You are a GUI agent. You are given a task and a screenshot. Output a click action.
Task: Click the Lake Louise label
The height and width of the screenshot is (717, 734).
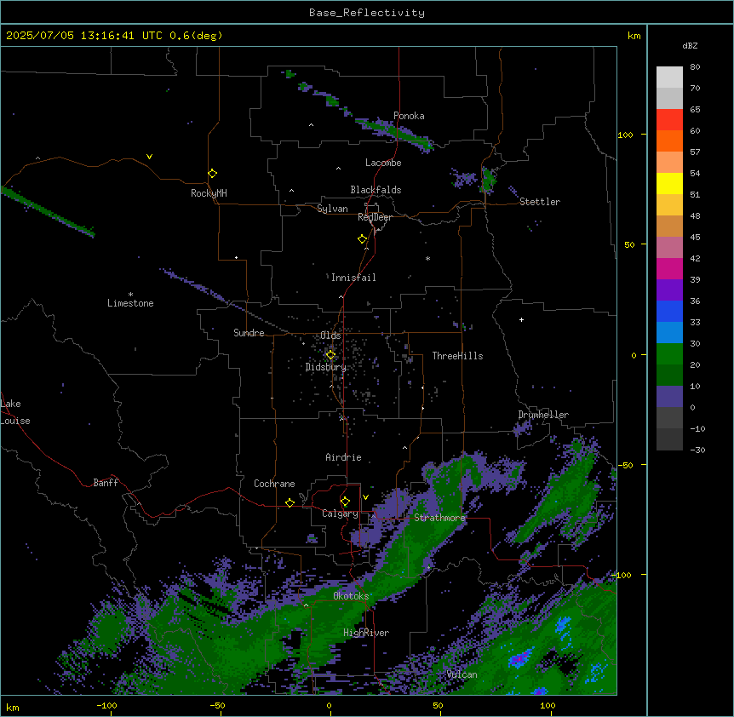(15, 412)
